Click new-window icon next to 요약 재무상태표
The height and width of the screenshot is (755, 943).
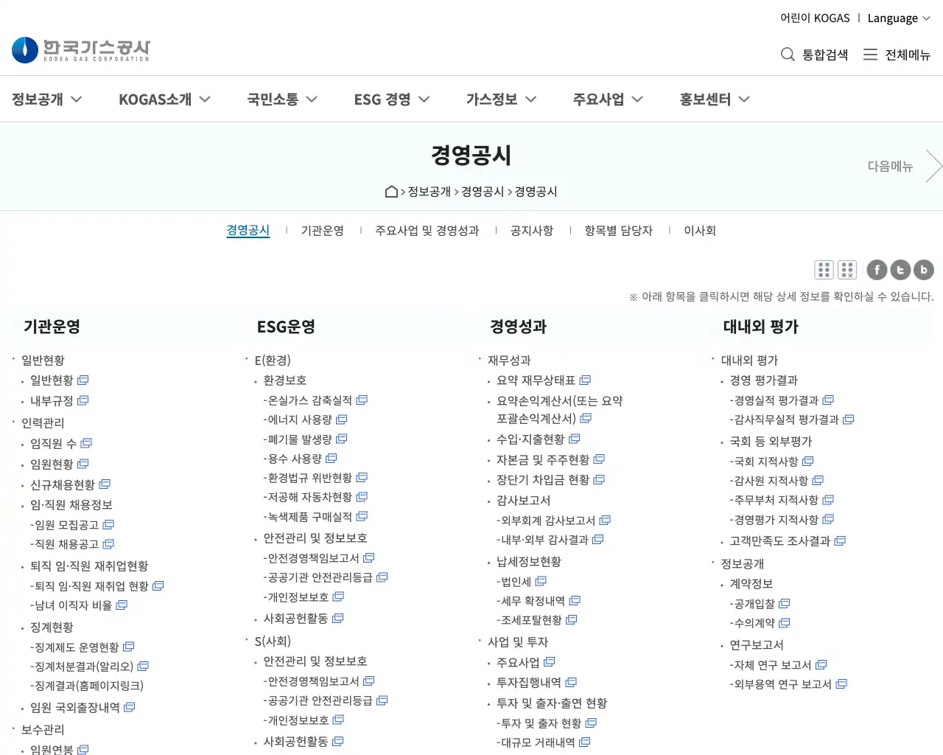click(585, 380)
